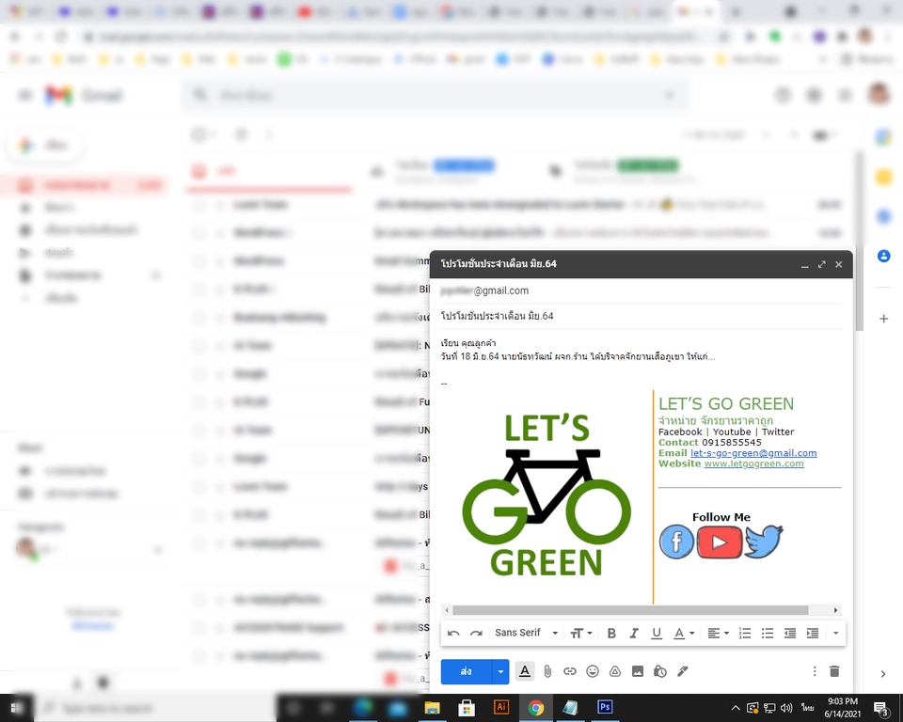Click the compose horizontal scrollbar

[x=630, y=610]
